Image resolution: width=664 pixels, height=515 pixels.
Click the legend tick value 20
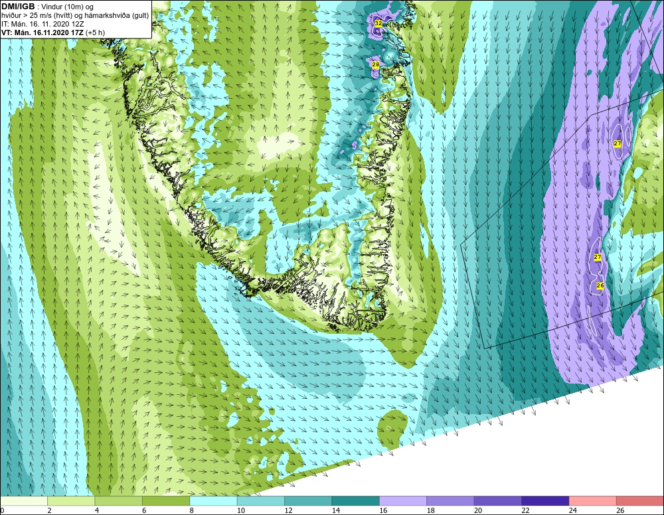(478, 510)
